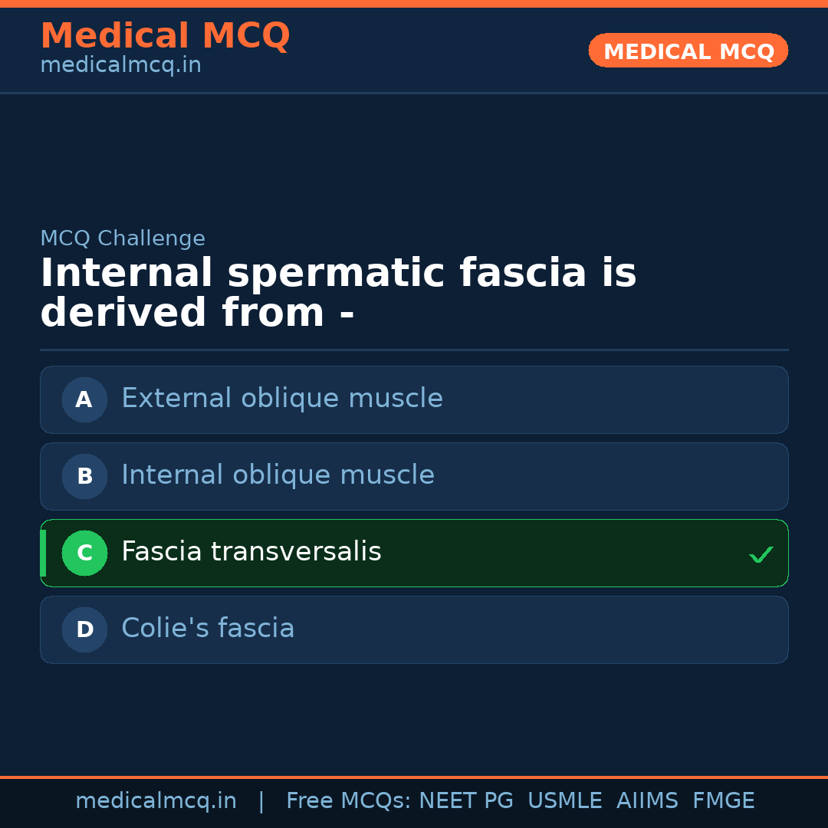Screen dimensions: 828x828
Task: Click USMLE in the footer
Action: click(x=564, y=801)
